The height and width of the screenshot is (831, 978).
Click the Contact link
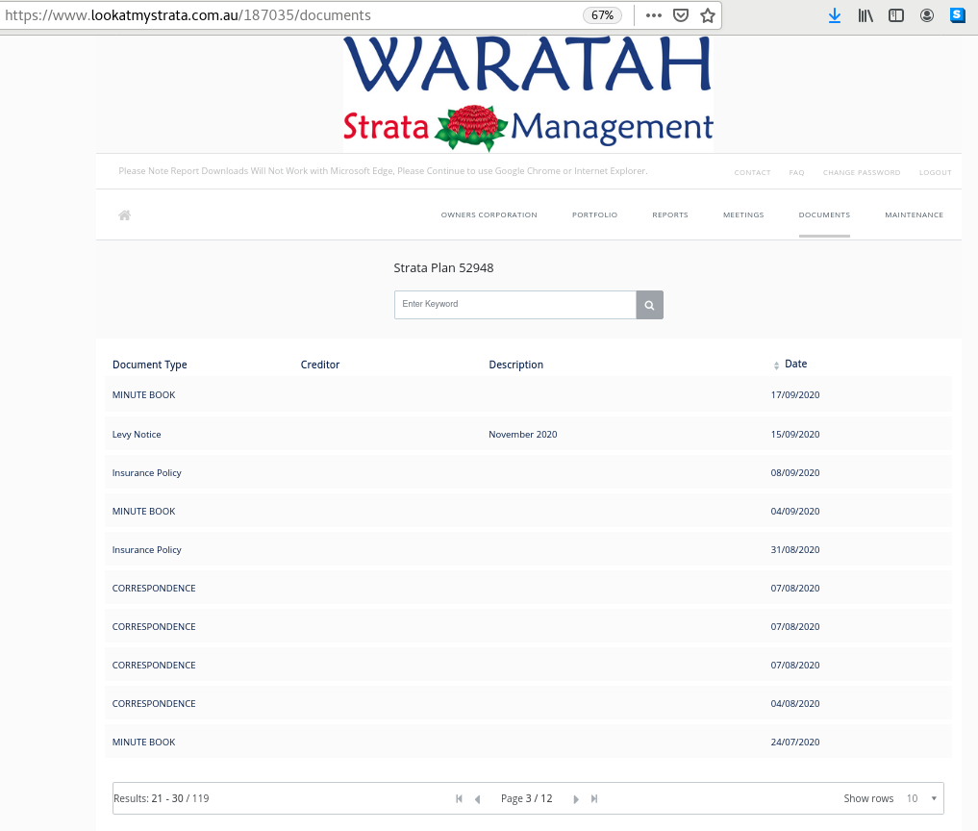(752, 173)
